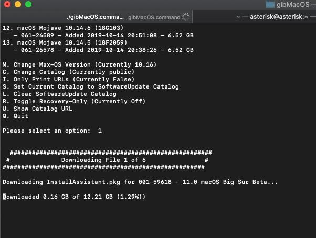
Task: Click the 'U. Show Catalog URL' line
Action: point(37,109)
